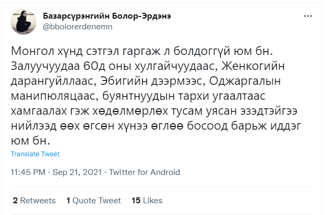This screenshot has width=326, height=215.
Task: Click the Twitter for Android source label
Action: 145,172
